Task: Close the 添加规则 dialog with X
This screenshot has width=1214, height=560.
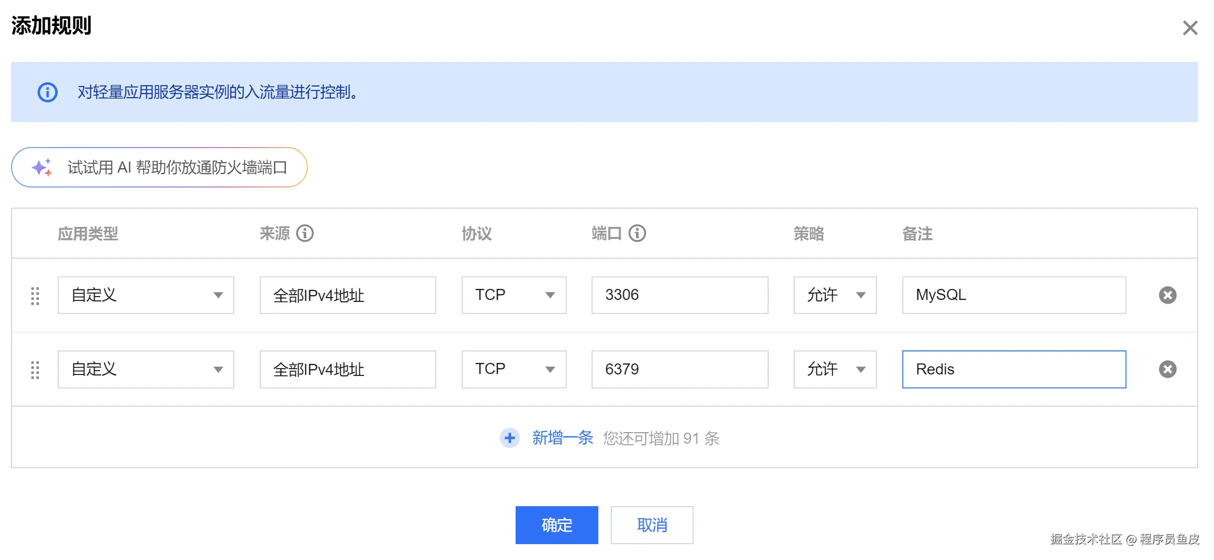Action: click(1190, 28)
